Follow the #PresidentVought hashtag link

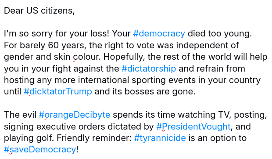(x=193, y=126)
